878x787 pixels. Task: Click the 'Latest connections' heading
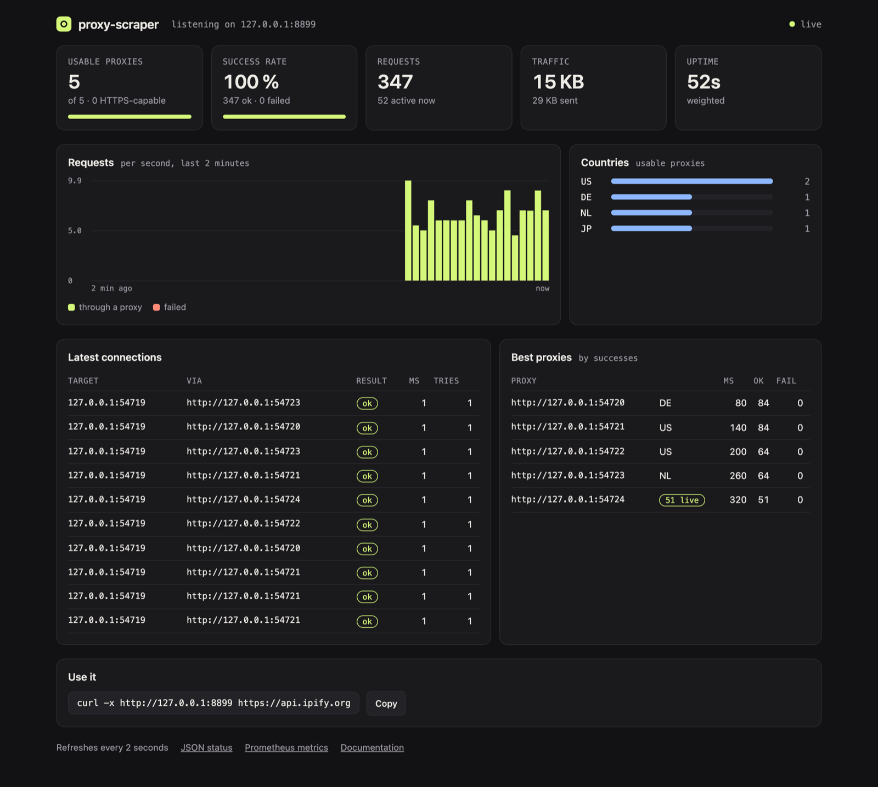click(115, 358)
